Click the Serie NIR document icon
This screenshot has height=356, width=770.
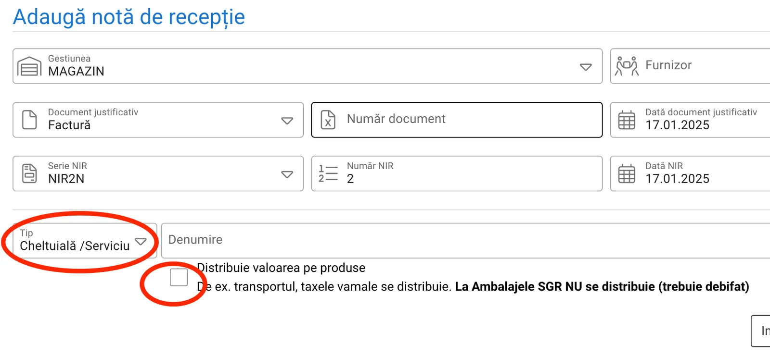pos(29,173)
